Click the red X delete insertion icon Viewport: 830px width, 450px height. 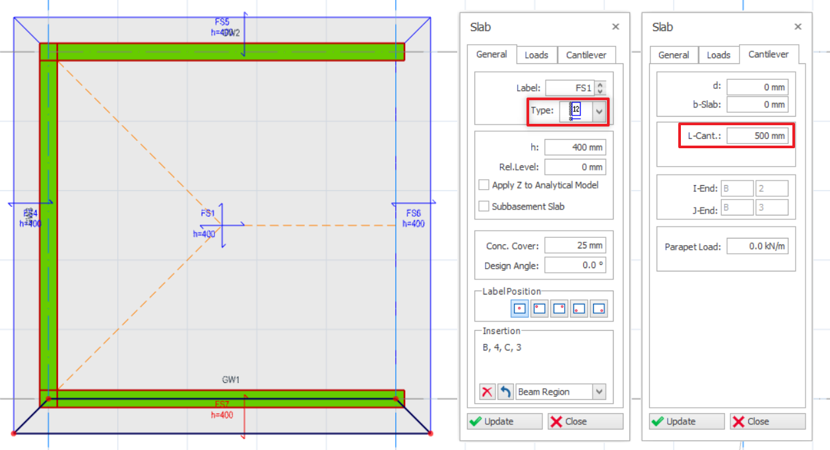[x=487, y=392]
